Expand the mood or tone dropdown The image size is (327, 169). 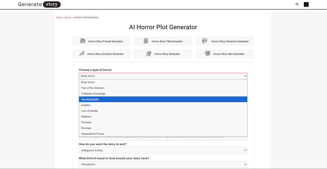click(163, 164)
